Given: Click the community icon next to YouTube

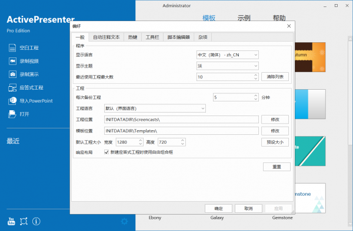Looking at the screenshot, I should click(x=24, y=222).
